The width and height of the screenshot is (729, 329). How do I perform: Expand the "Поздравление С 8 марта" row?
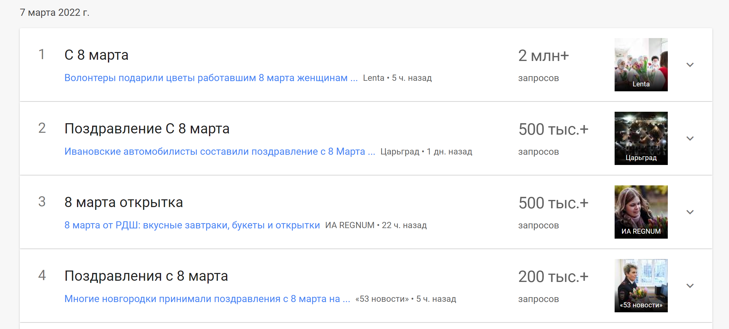pyautogui.click(x=690, y=138)
